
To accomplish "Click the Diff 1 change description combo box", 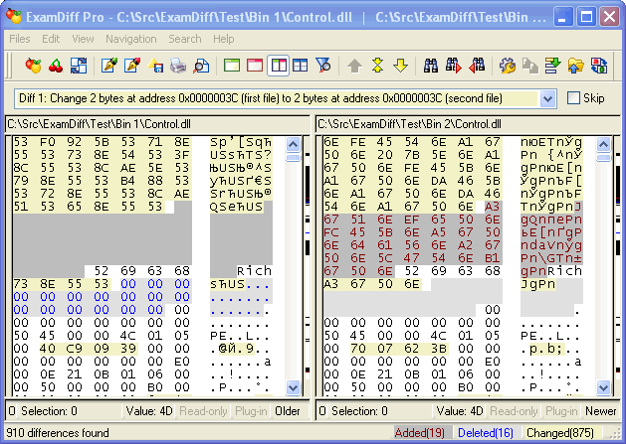I will pos(285,98).
